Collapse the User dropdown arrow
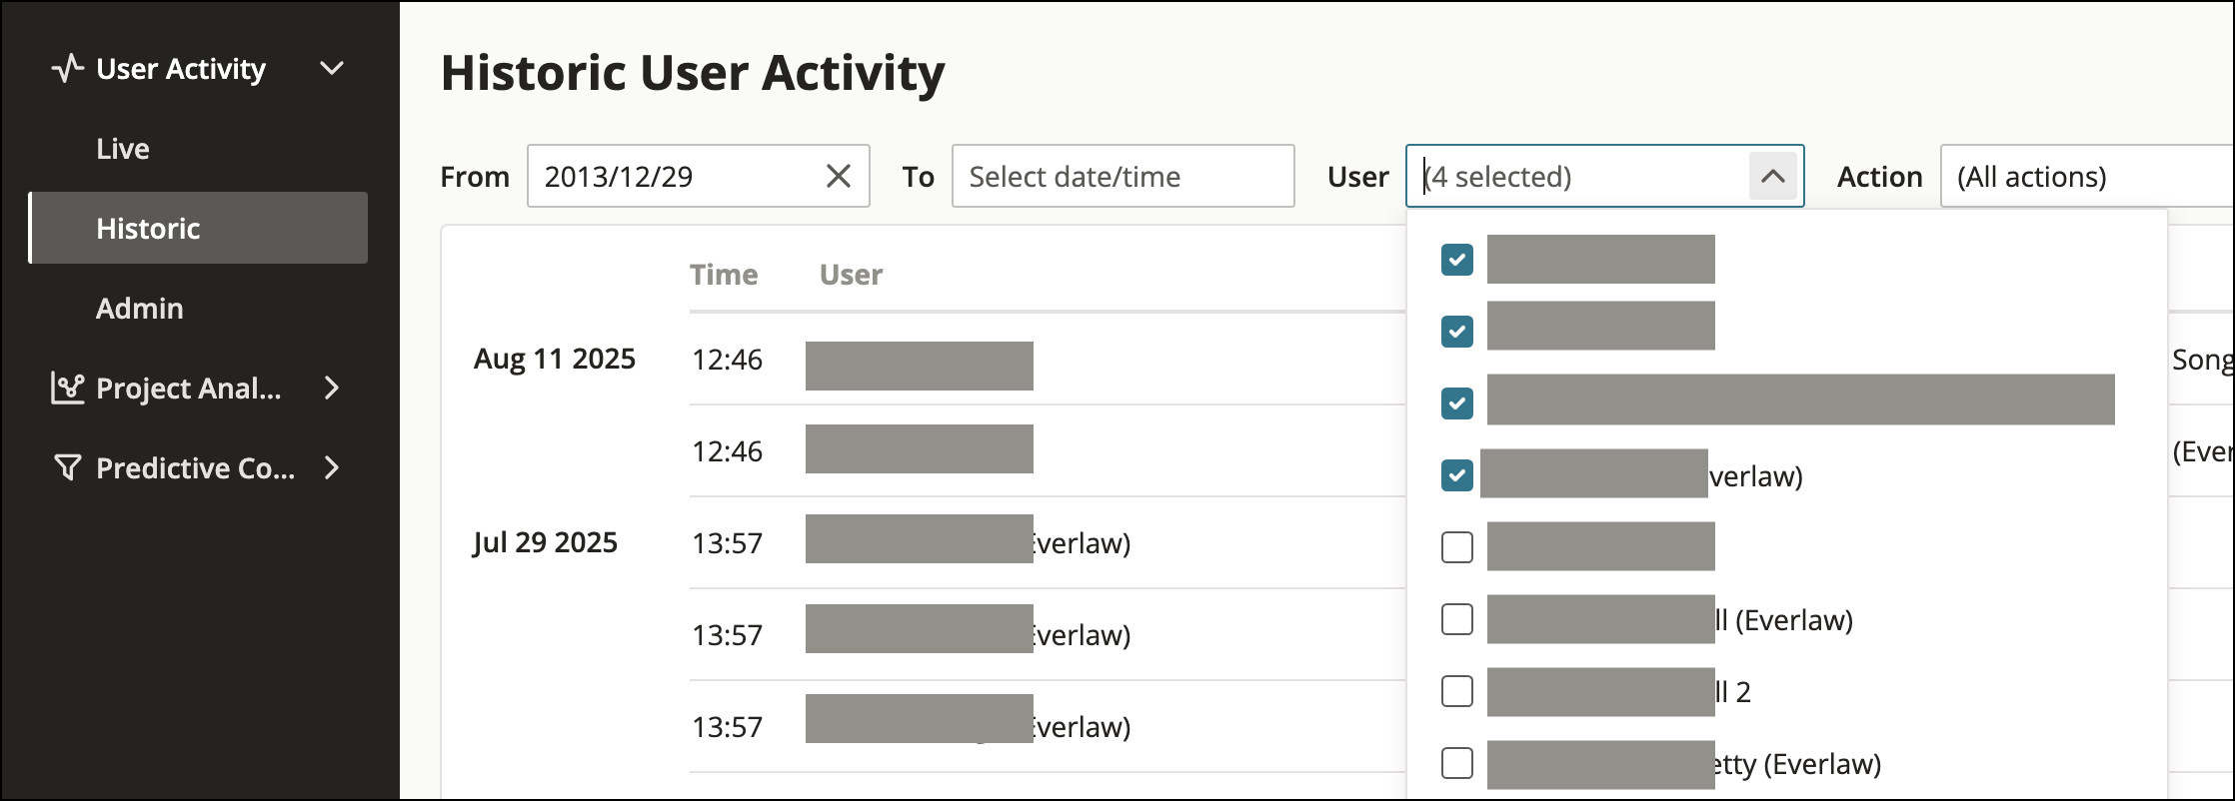 1773,177
